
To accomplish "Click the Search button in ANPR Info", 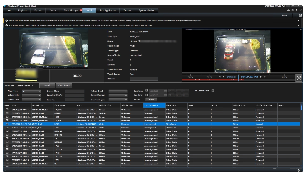I will pyautogui.click(x=47, y=86).
